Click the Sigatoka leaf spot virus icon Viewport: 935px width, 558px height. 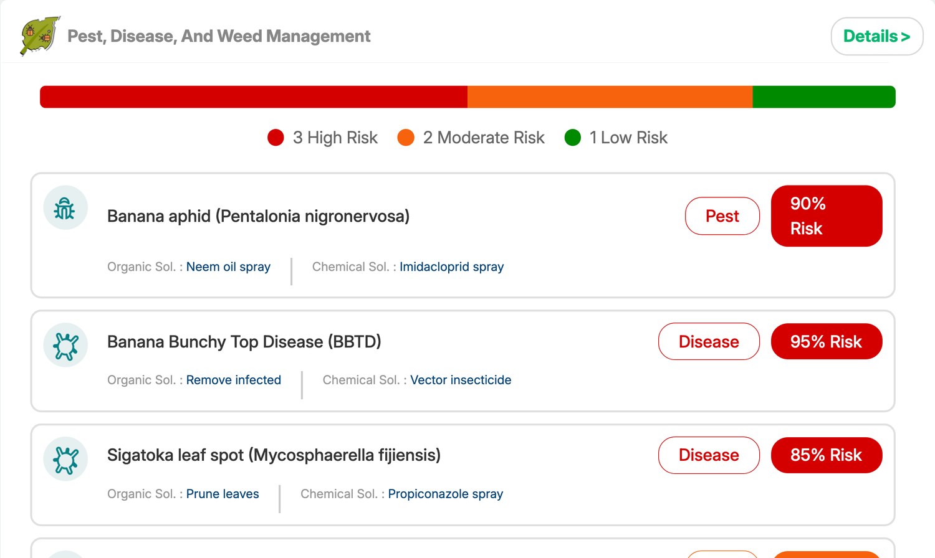[x=65, y=460]
